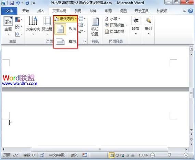Click the Undo arrow icon

tap(18, 3)
